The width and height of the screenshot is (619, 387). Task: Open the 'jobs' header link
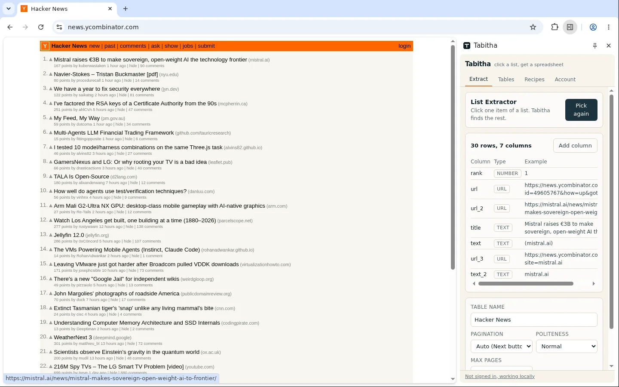tap(188, 46)
